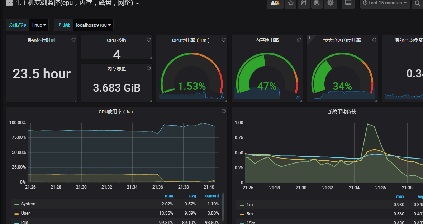The image size is (423, 224).
Task: Open the localhost:9100 address dropdown
Action: 93,25
